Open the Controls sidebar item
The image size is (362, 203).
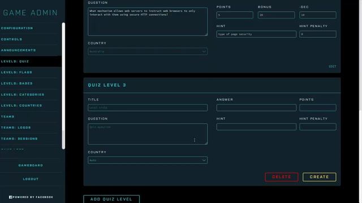pyautogui.click(x=11, y=39)
